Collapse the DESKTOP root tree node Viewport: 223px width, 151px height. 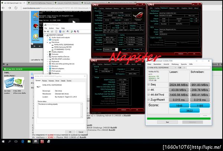pyautogui.click(x=45, y=35)
